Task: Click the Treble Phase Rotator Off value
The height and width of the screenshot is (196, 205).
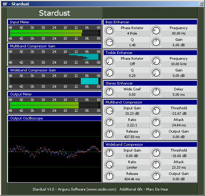Action: 132,64
